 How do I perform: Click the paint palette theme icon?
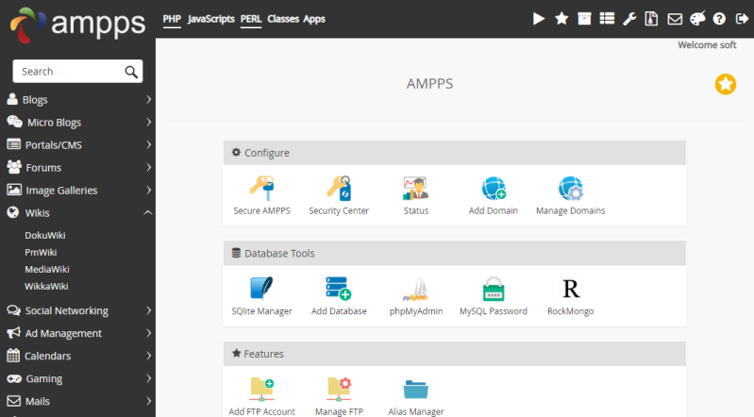(697, 19)
